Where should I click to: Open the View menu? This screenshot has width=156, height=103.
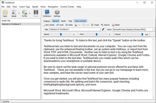[15, 7]
